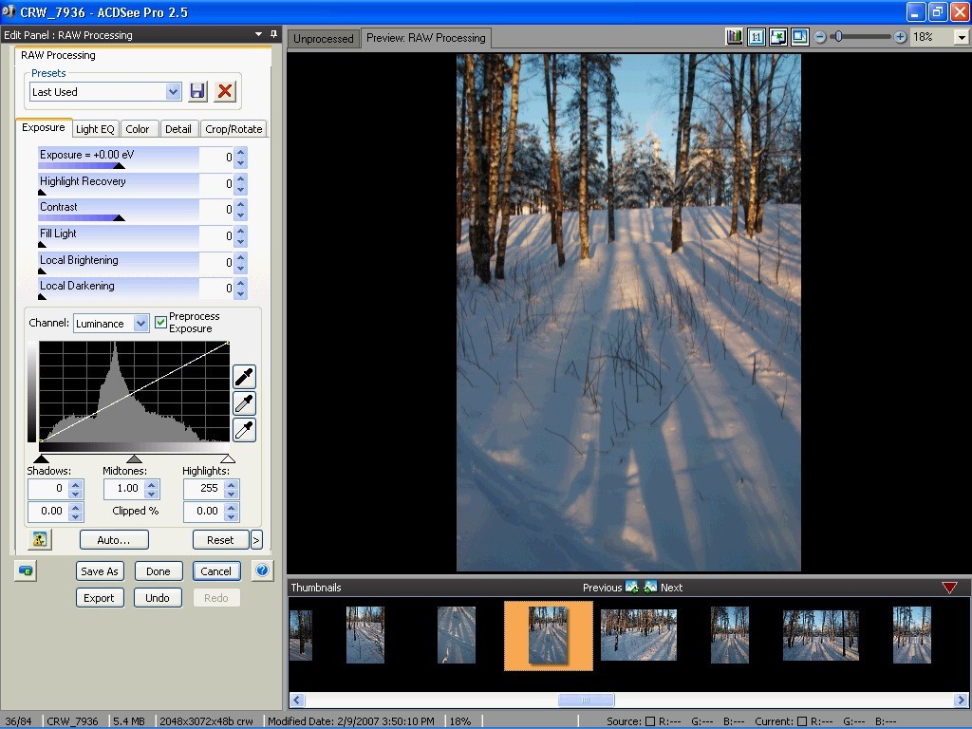972x729 pixels.
Task: Click the Export button
Action: (x=99, y=597)
